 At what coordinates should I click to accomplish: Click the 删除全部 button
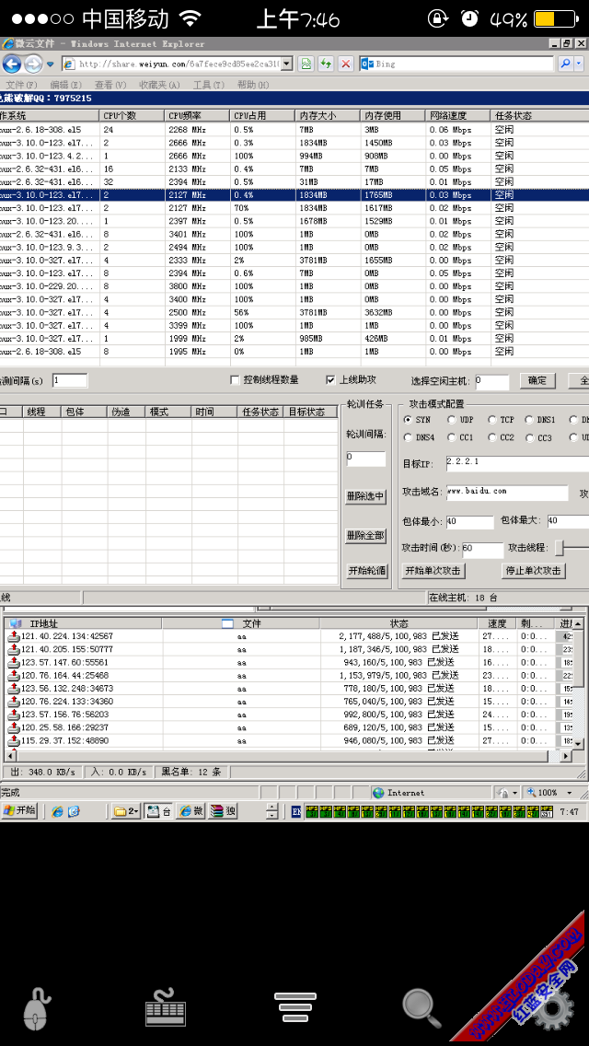coord(365,535)
